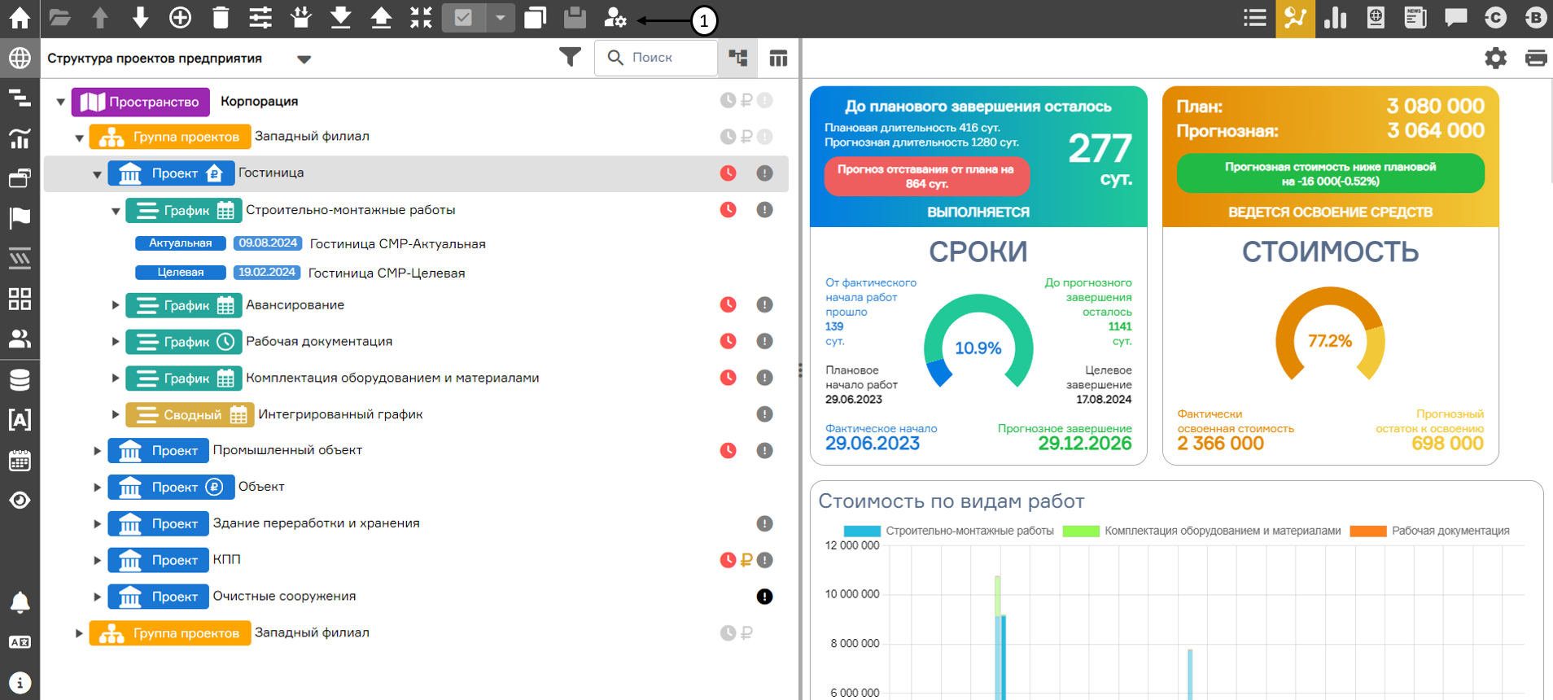1553x700 pixels.
Task: Toggle Рабочая документация legend swatch
Action: pos(1368,531)
